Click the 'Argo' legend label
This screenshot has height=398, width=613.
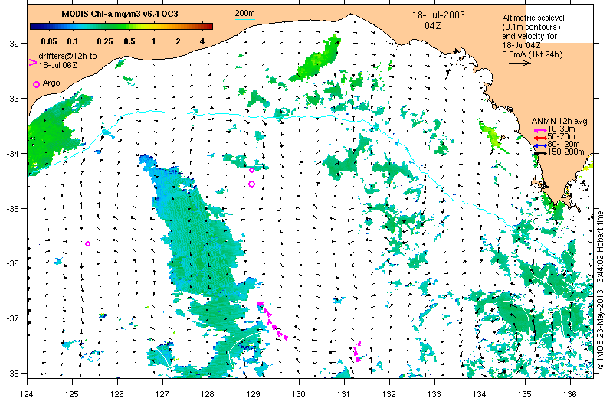51,83
